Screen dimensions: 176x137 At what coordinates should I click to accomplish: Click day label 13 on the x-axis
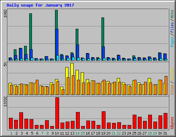coord(72,133)
